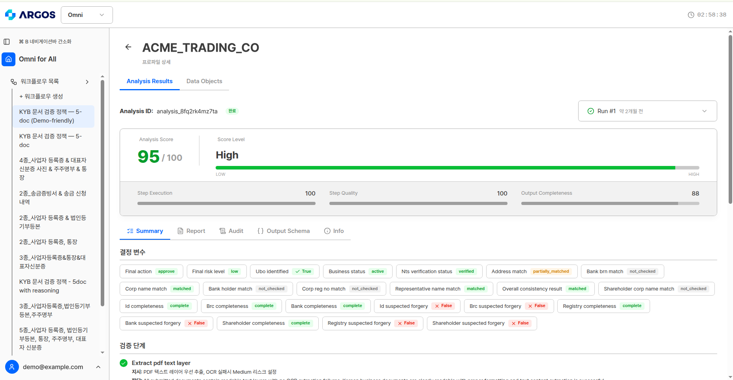Open the Run #1 dropdown
733x380 pixels.
(647, 111)
